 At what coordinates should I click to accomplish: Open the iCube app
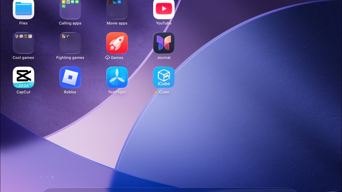tap(164, 77)
